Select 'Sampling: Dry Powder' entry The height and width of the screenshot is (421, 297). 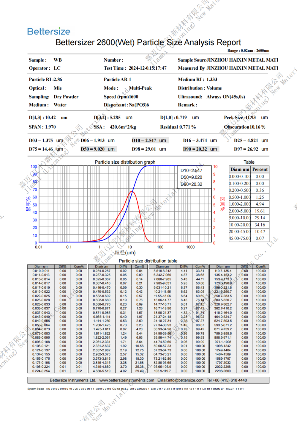click(53, 97)
